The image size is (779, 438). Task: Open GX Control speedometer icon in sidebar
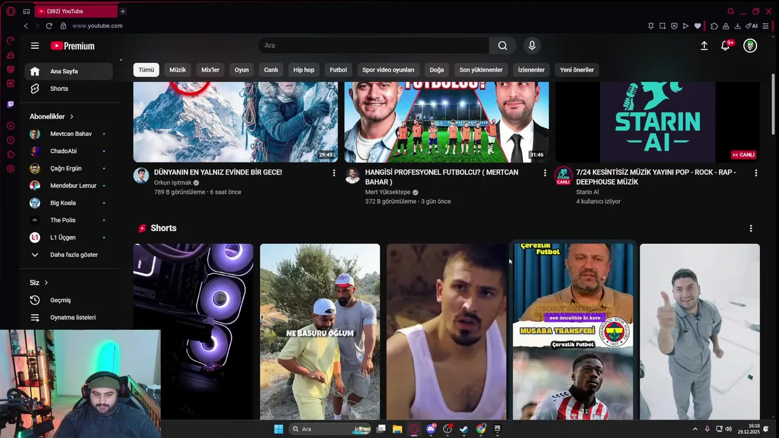pyautogui.click(x=10, y=41)
